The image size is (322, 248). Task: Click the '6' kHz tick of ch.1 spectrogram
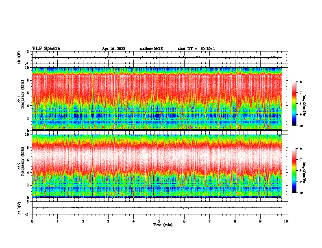click(28, 93)
